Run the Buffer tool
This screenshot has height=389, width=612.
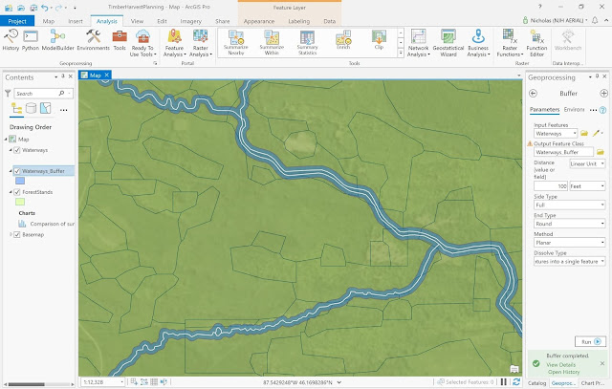pos(590,342)
